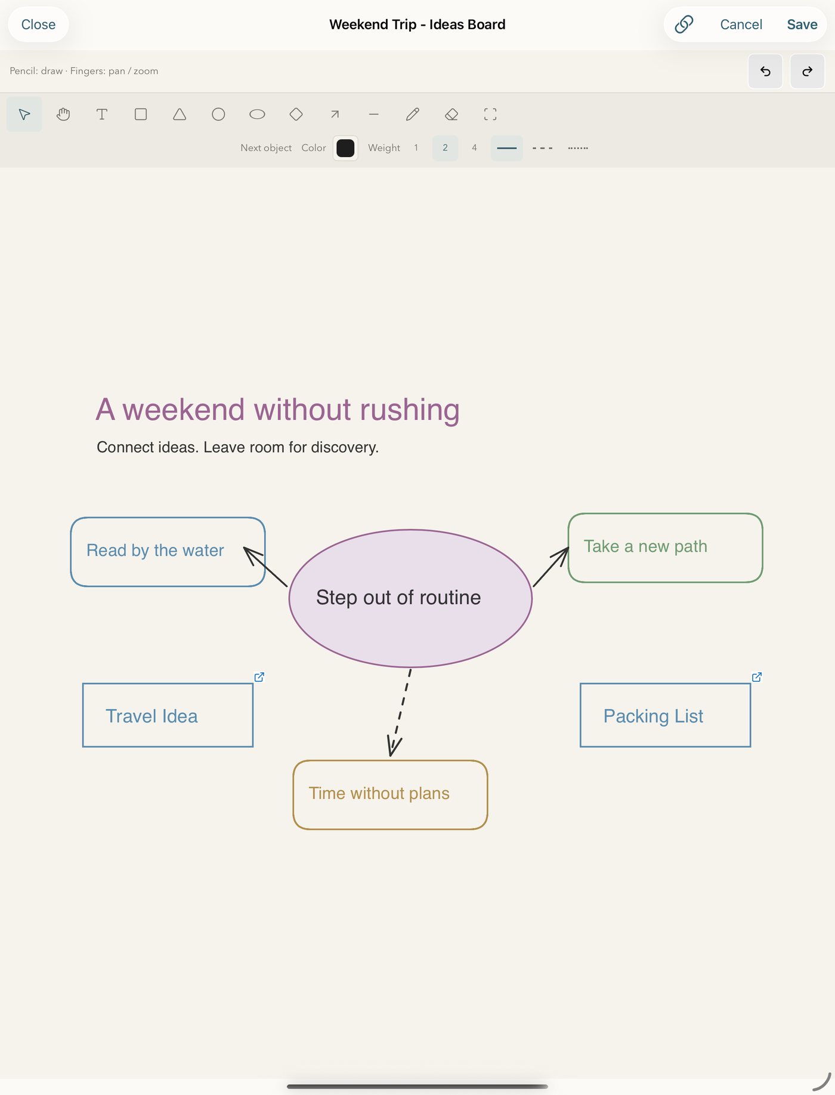Set line weight to 2
The width and height of the screenshot is (835, 1095).
(x=446, y=148)
